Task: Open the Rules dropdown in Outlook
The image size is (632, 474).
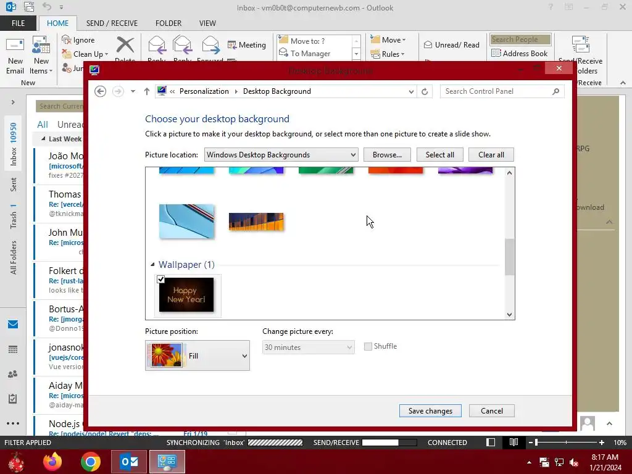Action: pos(388,54)
